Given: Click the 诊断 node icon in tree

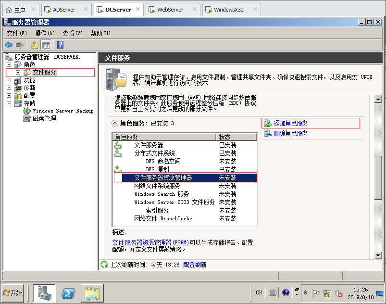Looking at the screenshot, I should tap(18, 88).
